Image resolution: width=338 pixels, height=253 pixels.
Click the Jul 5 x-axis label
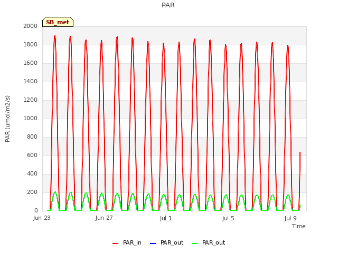228,218
